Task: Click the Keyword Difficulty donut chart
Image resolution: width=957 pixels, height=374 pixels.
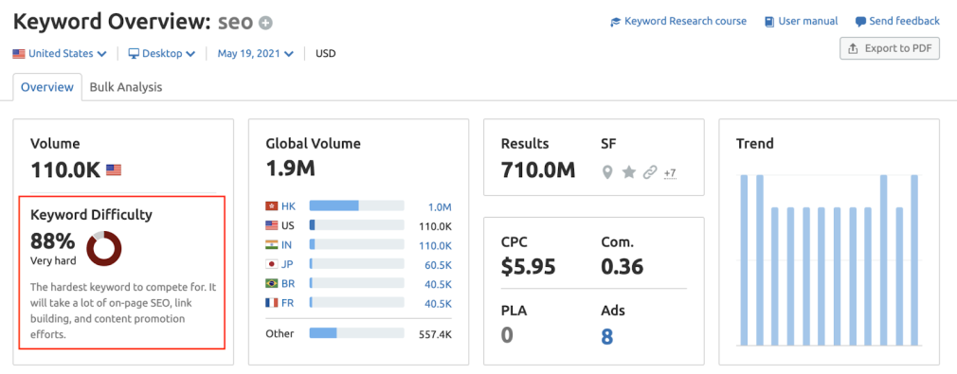Action: (104, 249)
